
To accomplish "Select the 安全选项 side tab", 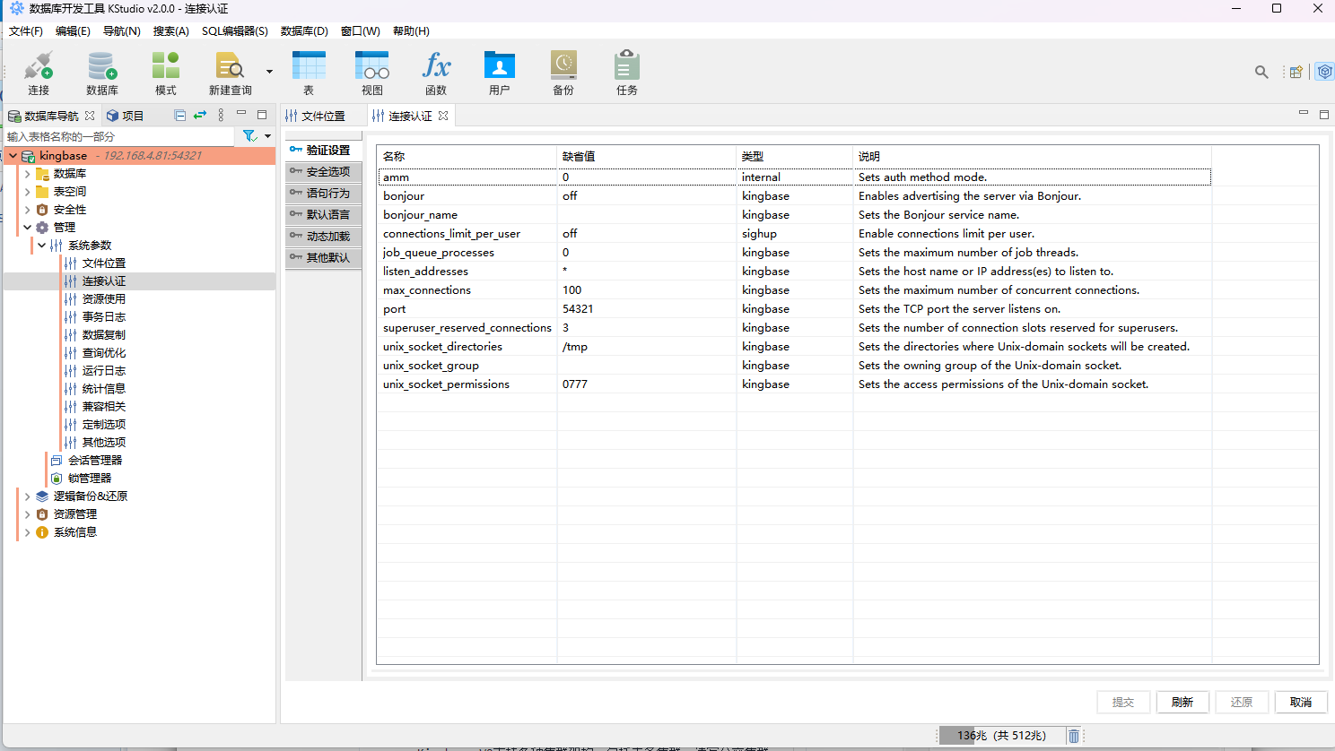I will (x=324, y=172).
